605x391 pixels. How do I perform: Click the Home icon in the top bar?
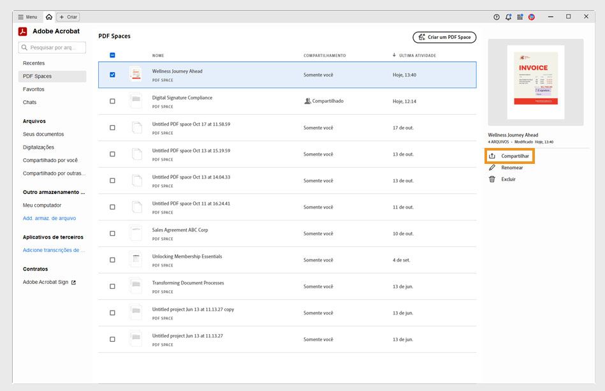pyautogui.click(x=48, y=17)
